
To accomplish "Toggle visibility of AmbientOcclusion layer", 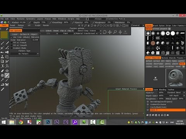I will (x=148, y=104).
